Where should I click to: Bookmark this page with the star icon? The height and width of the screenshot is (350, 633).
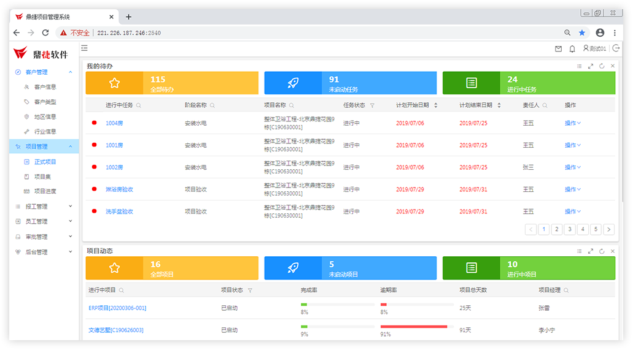582,32
